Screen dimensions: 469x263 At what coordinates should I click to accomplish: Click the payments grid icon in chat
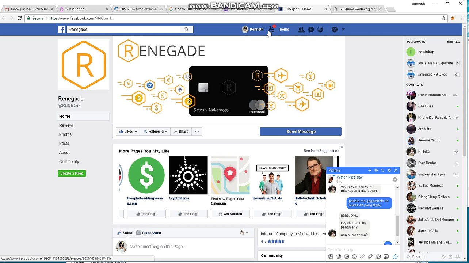click(386, 257)
